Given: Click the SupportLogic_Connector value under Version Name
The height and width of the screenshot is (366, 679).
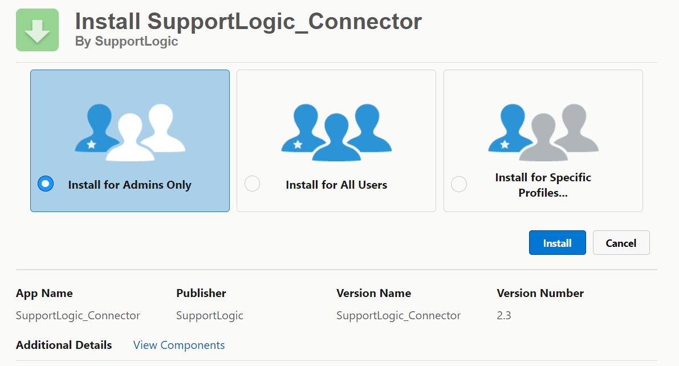Looking at the screenshot, I should (x=399, y=315).
